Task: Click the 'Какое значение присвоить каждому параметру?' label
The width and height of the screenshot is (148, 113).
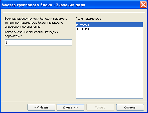Action: (x=31, y=34)
